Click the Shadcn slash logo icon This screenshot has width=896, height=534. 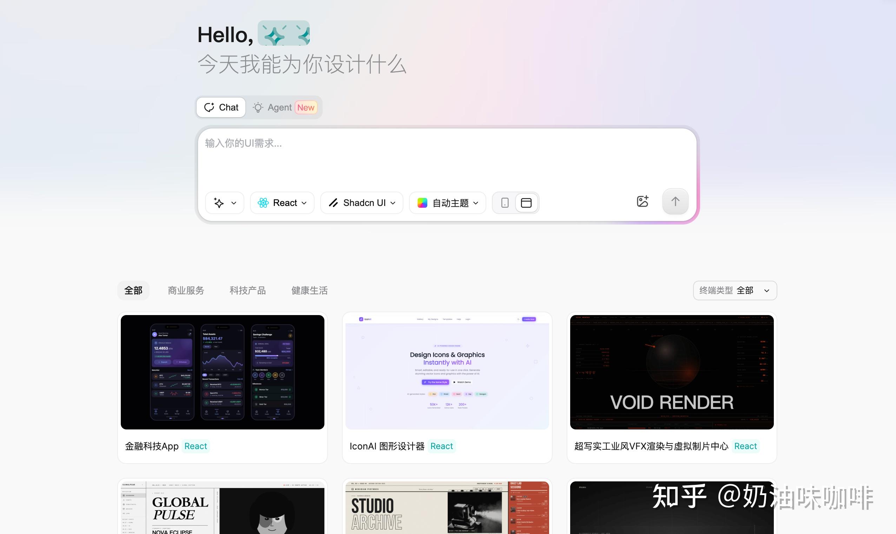click(x=333, y=202)
